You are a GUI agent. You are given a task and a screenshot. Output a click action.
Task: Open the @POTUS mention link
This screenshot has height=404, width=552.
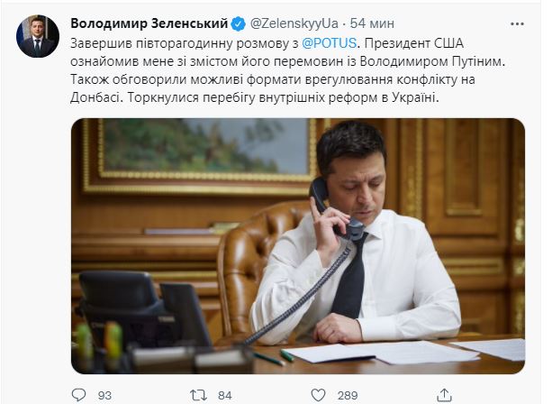pyautogui.click(x=330, y=43)
